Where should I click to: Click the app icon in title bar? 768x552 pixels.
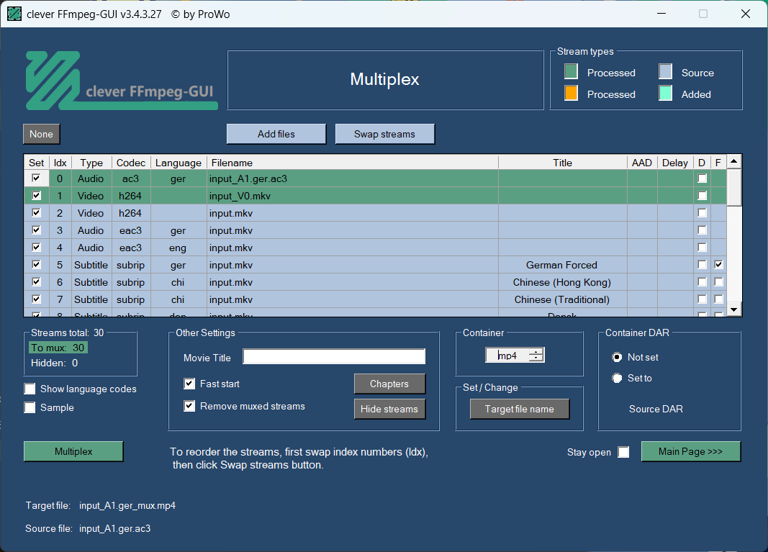[x=14, y=14]
